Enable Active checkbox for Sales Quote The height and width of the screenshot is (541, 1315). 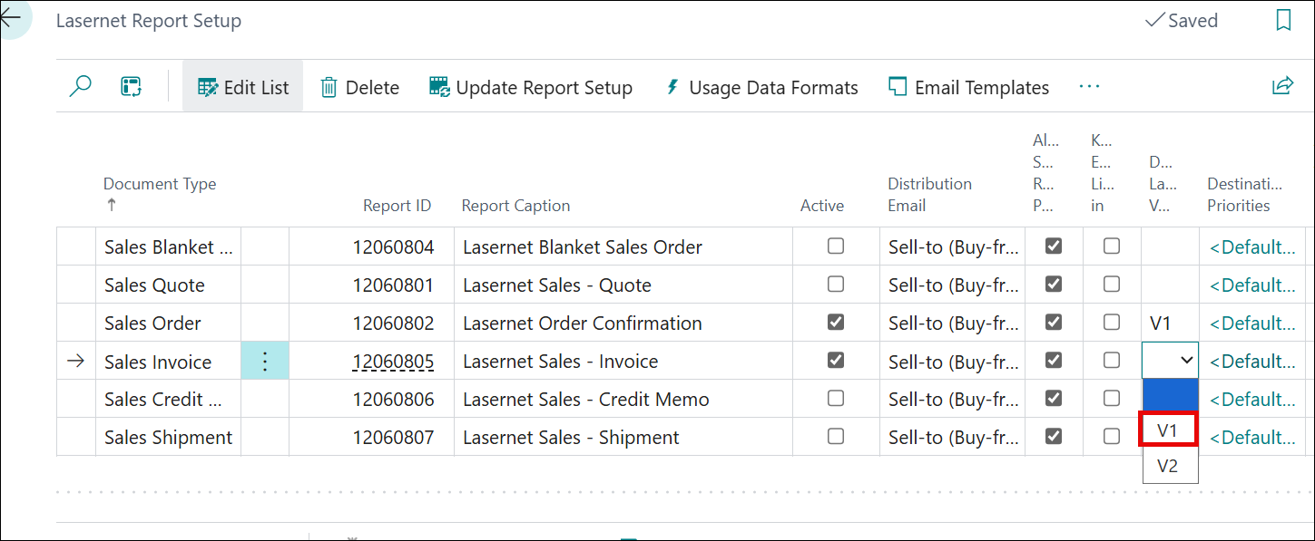[836, 285]
